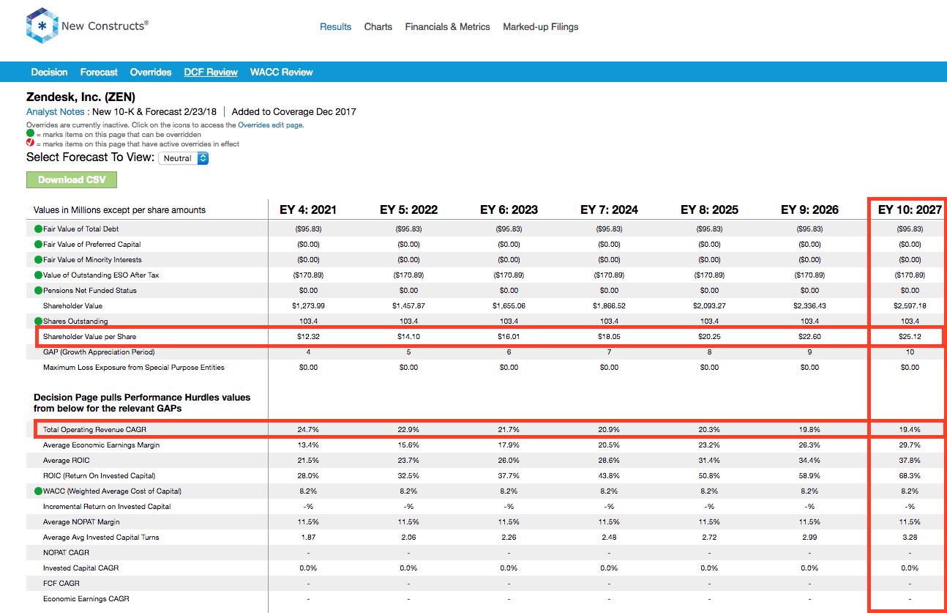Click the green dot in the overrides legend
The image size is (947, 613).
coord(30,134)
